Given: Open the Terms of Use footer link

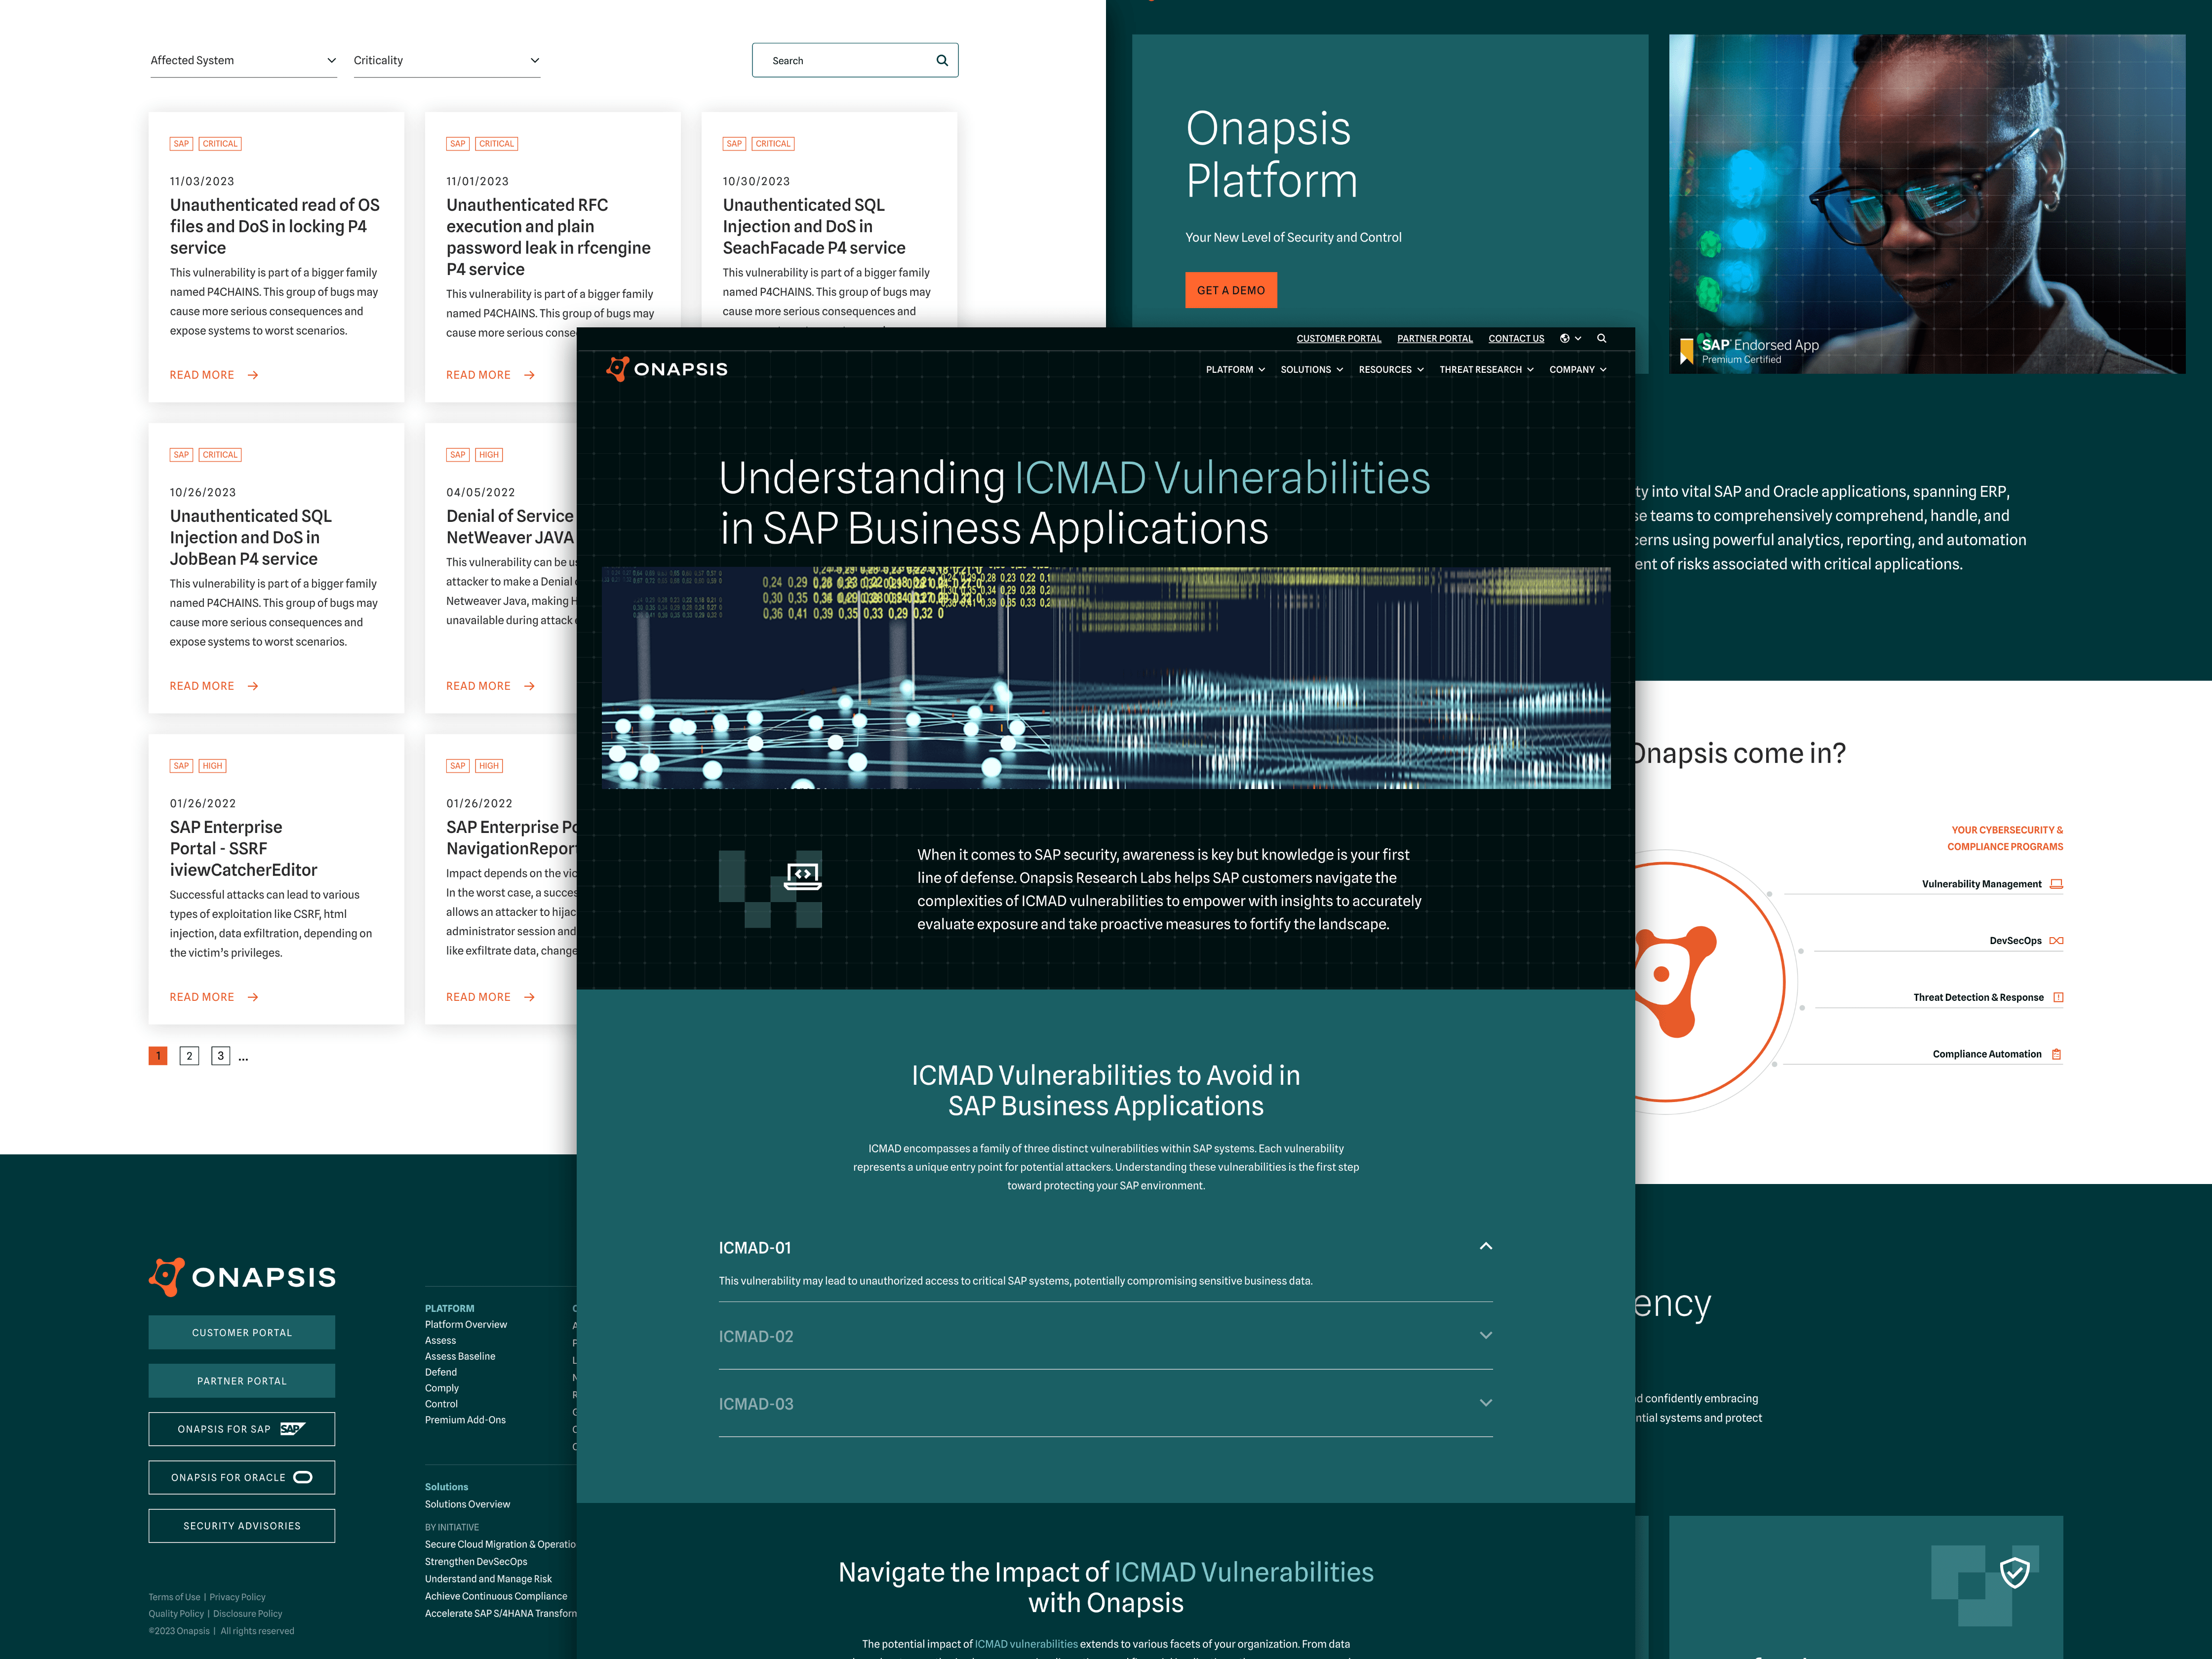Looking at the screenshot, I should (x=175, y=1598).
